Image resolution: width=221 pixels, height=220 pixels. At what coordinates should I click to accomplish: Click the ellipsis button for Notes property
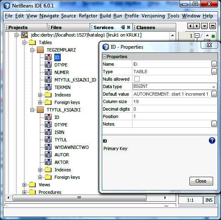coord(214,124)
